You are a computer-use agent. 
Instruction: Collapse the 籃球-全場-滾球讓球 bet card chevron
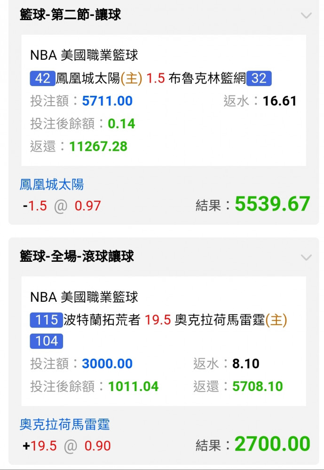[306, 257]
